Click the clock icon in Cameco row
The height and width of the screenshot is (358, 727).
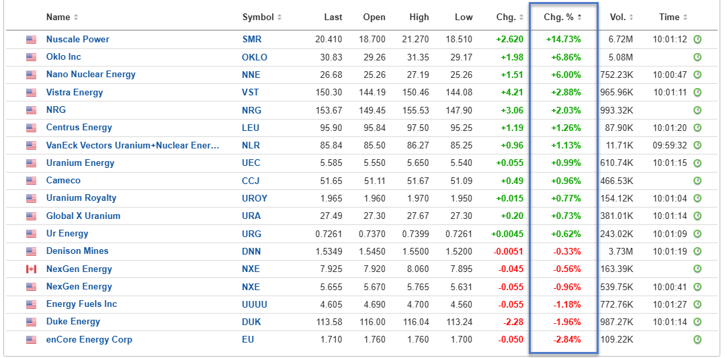click(x=697, y=181)
